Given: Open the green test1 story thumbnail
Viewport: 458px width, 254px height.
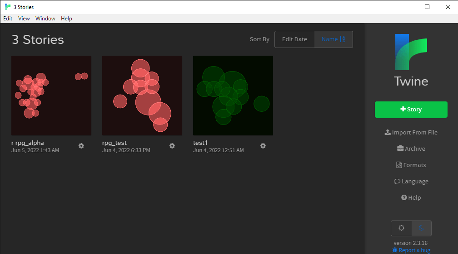Looking at the screenshot, I should pos(233,96).
